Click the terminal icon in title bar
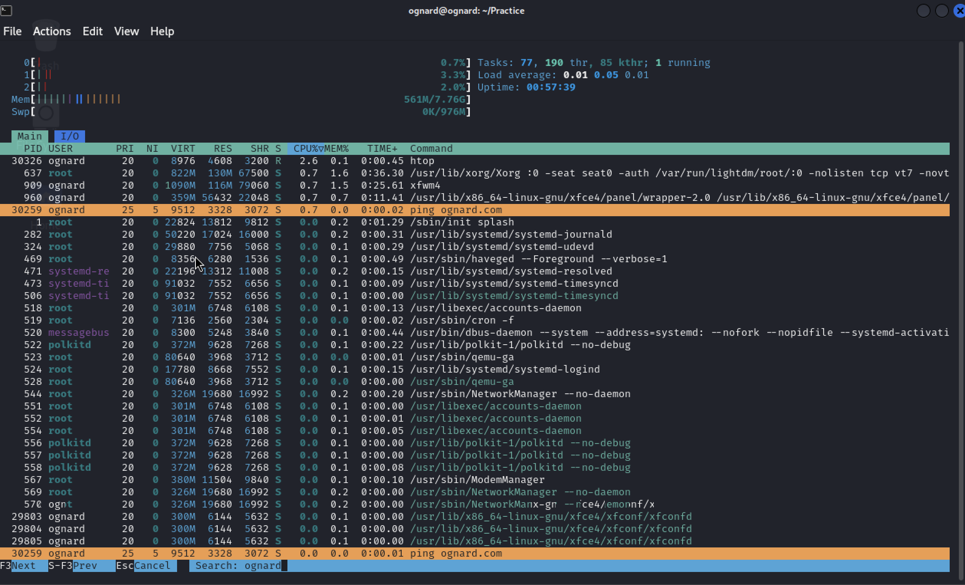Image resolution: width=965 pixels, height=585 pixels. click(6, 11)
